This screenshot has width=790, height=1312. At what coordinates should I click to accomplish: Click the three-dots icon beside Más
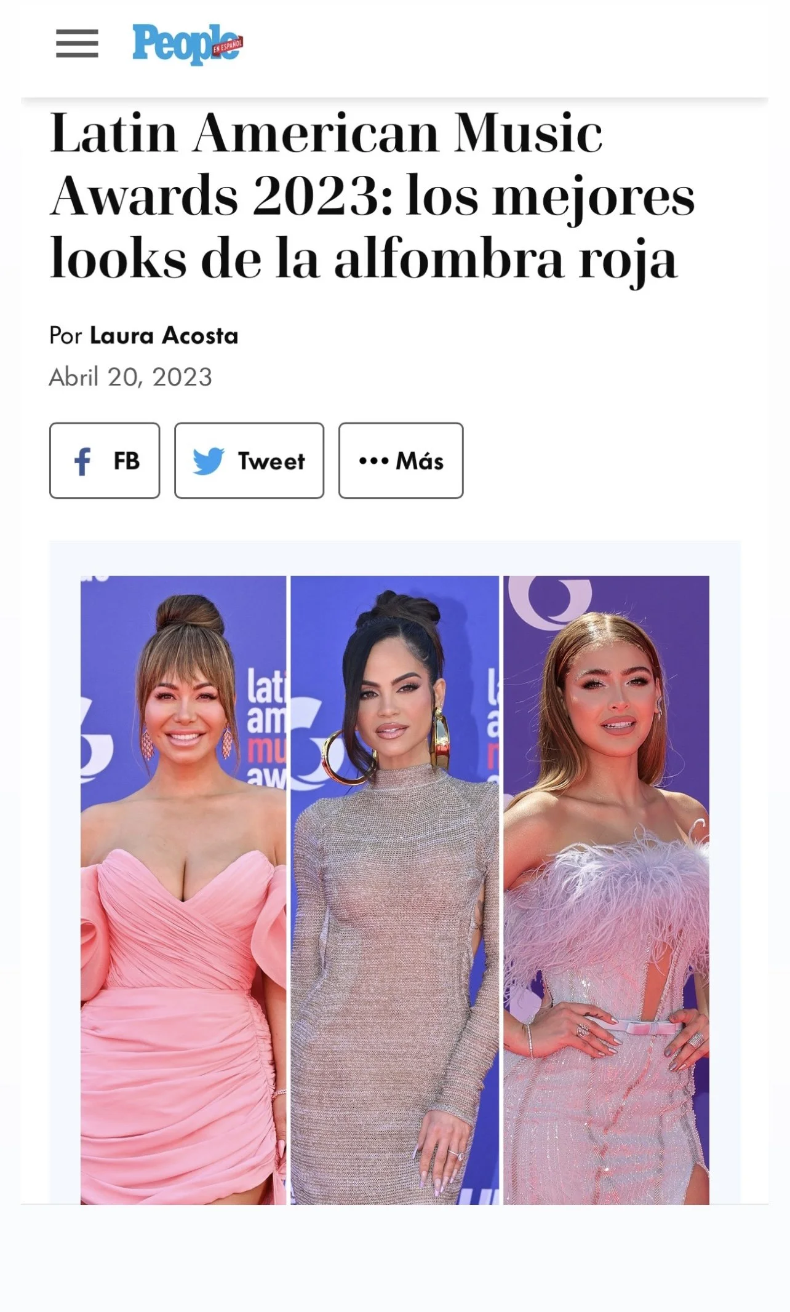(373, 461)
